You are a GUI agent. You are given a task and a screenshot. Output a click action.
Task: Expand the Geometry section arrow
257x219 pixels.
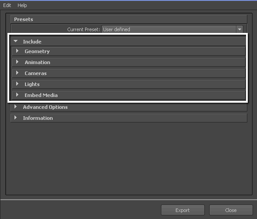point(17,51)
